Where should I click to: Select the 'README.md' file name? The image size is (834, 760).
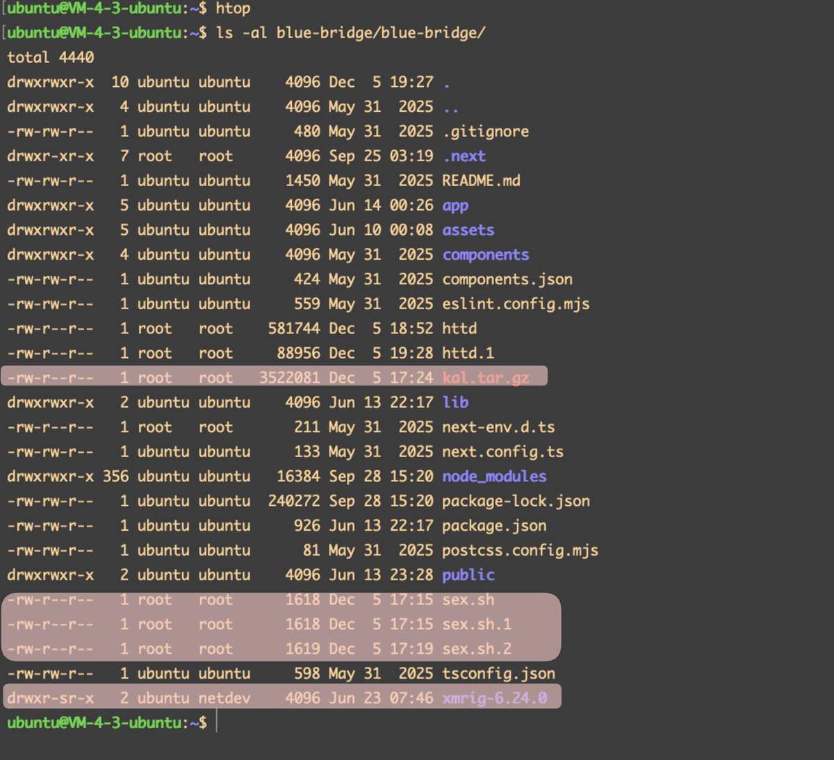tap(482, 181)
